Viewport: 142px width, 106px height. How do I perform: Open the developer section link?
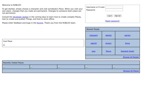21,17
